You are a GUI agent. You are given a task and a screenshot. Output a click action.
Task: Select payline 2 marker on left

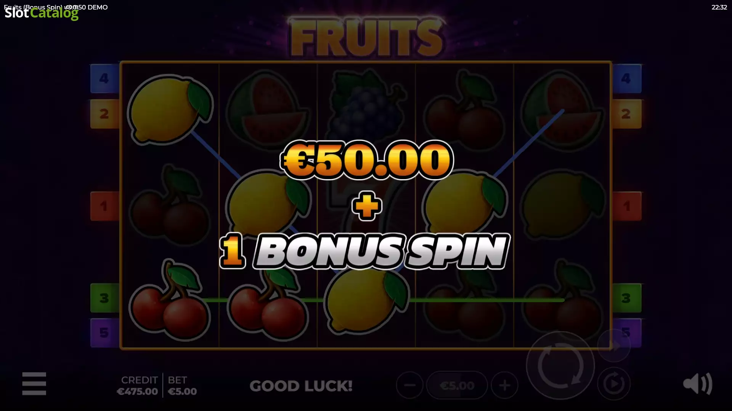[104, 114]
